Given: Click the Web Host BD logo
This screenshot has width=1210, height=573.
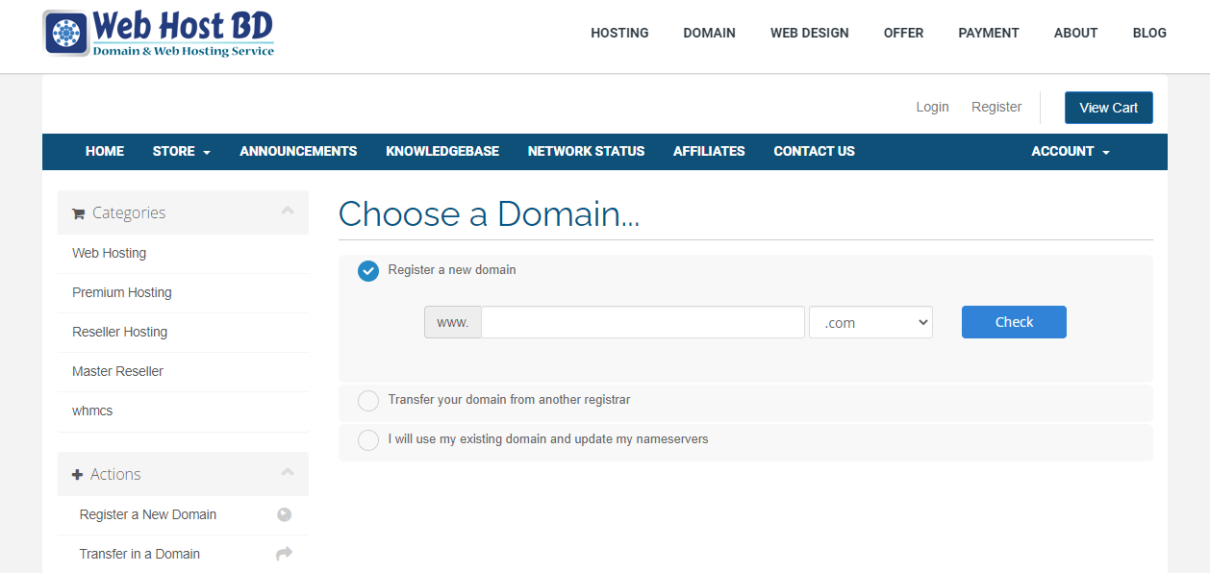Looking at the screenshot, I should 159,34.
